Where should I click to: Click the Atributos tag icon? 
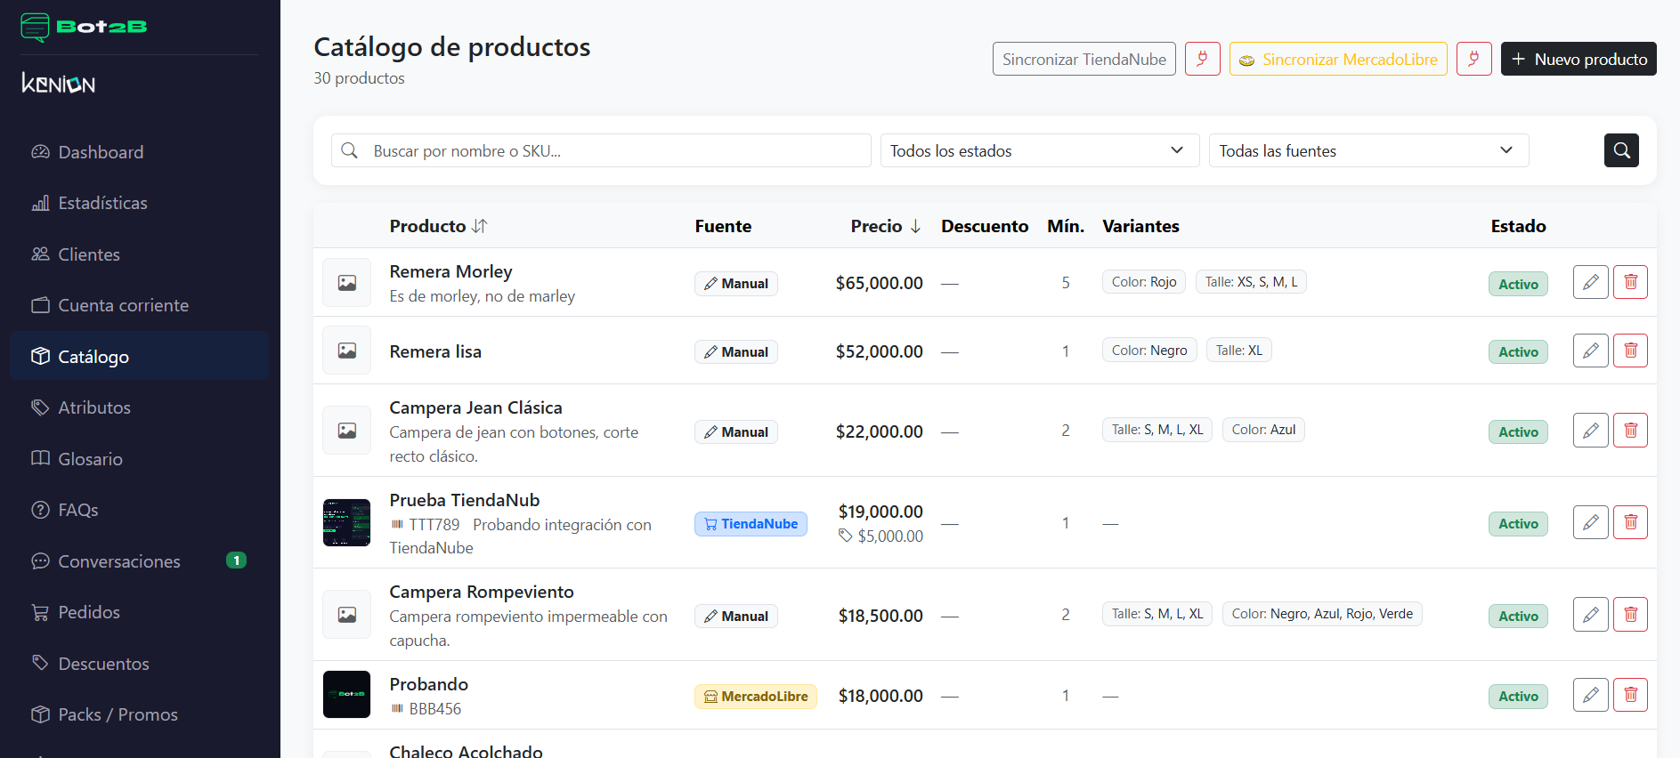(x=40, y=407)
